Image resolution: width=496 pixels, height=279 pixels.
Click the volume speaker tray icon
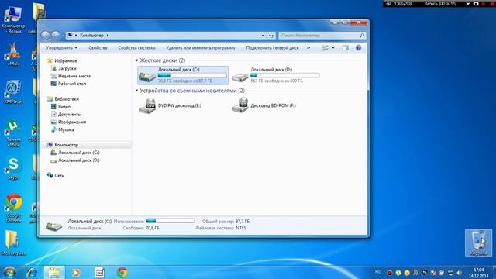click(460, 272)
